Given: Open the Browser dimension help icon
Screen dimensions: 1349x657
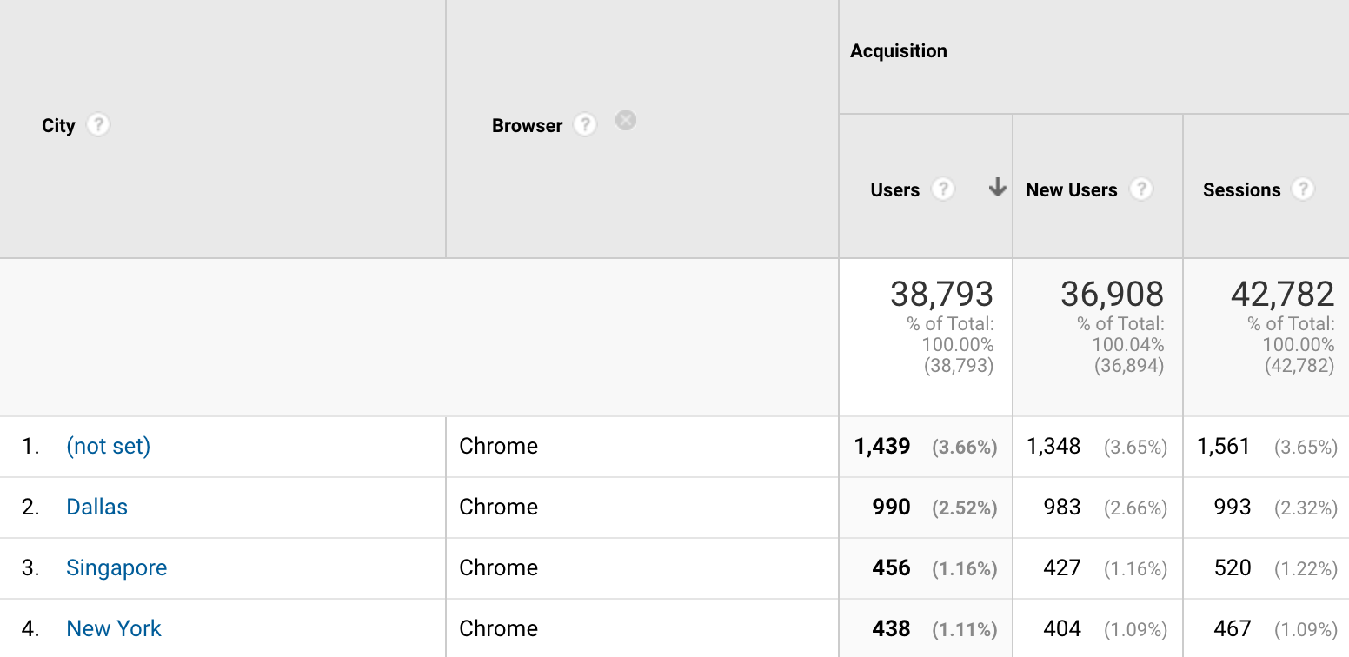Looking at the screenshot, I should [585, 125].
